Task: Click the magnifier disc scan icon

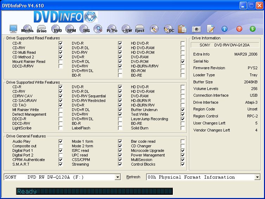Action: pyautogui.click(x=98, y=29)
